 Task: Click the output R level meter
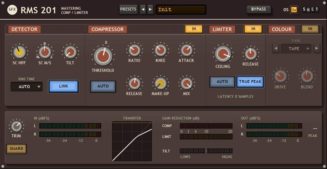[x=274, y=134]
